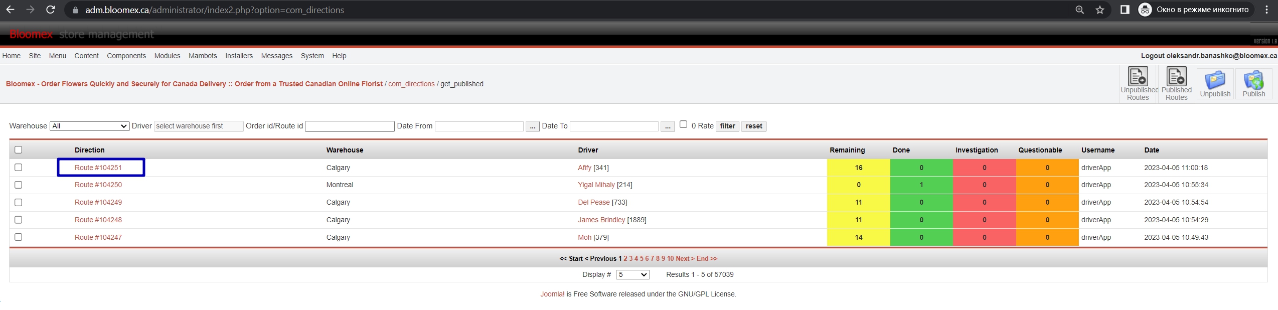Expand the Warehouse dropdown
The height and width of the screenshot is (310, 1278).
coord(90,126)
